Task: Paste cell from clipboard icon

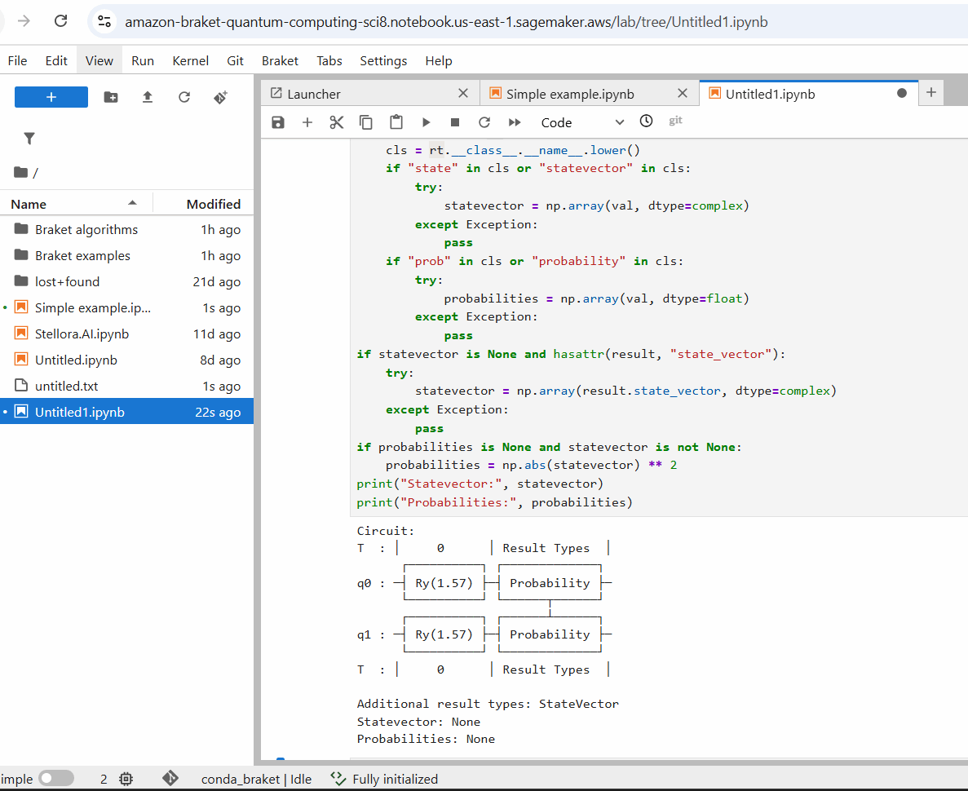Action: [396, 122]
